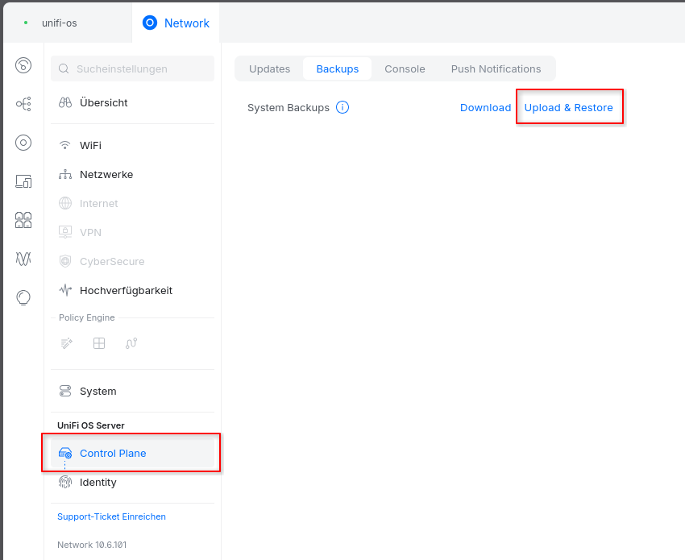685x560 pixels.
Task: Click the lock monitor icon beside VPN
Action: tap(65, 232)
